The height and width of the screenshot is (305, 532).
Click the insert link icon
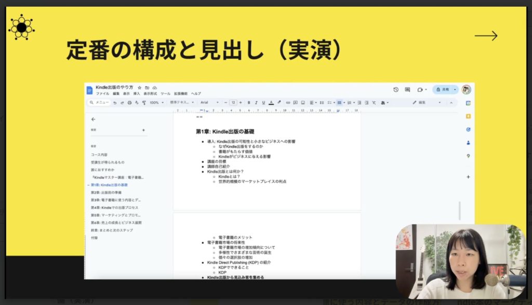(288, 103)
